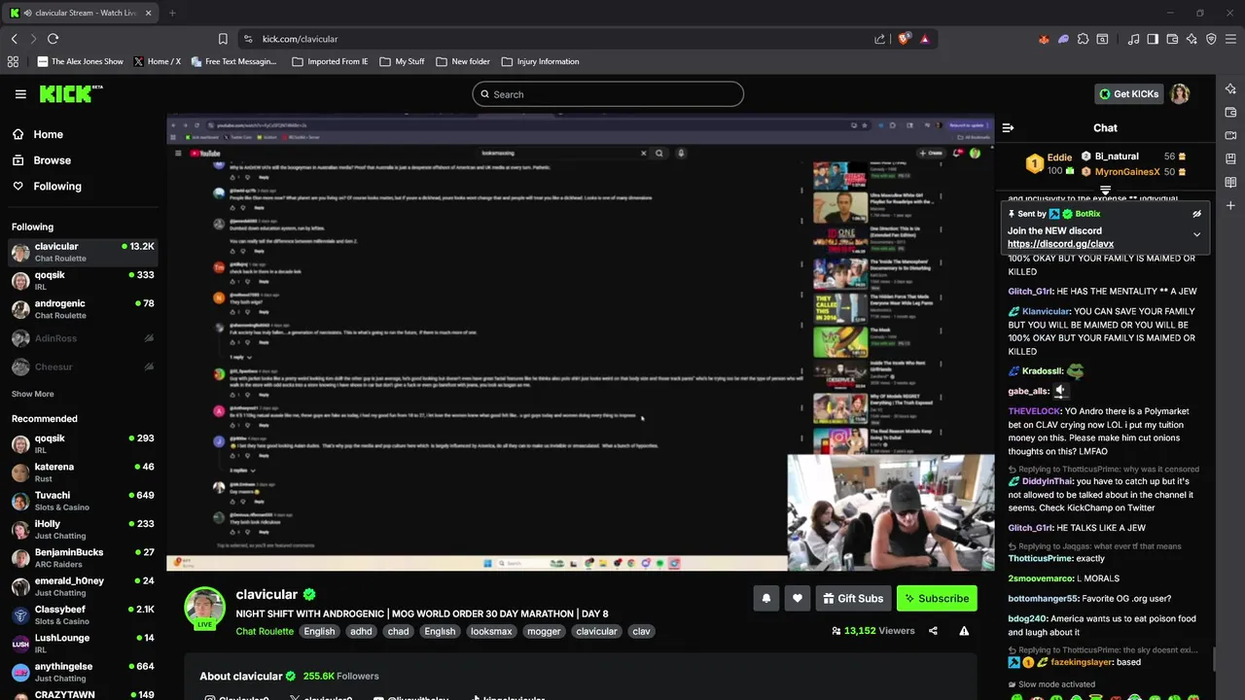Collapse the chat panel

(x=1008, y=127)
